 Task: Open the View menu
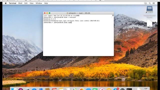click(x=31, y=3)
